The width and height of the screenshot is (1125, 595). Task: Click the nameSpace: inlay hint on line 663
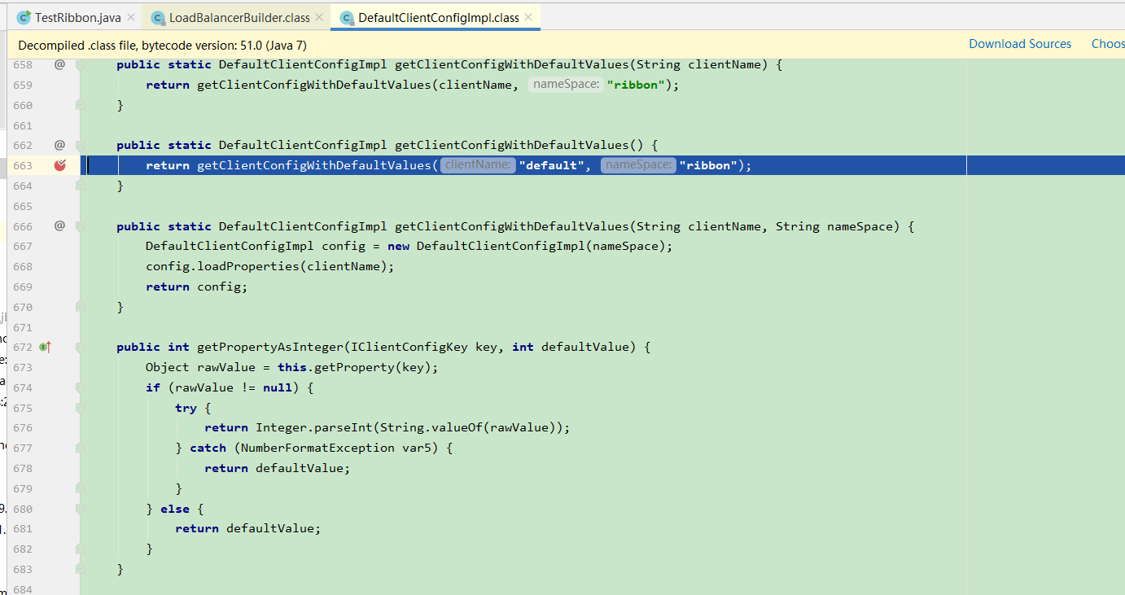(639, 165)
